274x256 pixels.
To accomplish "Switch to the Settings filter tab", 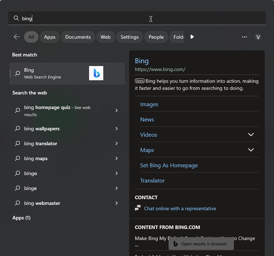I will pos(130,37).
